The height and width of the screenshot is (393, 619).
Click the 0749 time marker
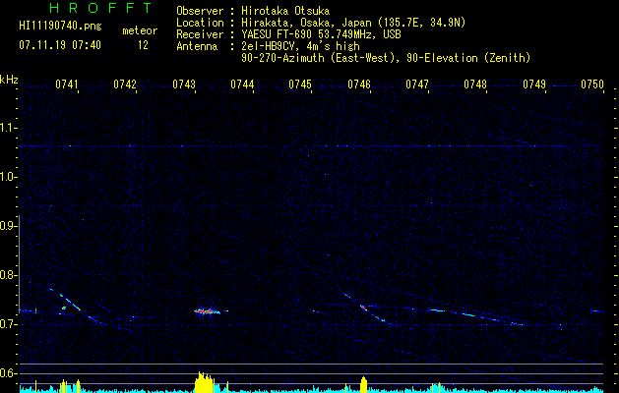click(x=534, y=84)
